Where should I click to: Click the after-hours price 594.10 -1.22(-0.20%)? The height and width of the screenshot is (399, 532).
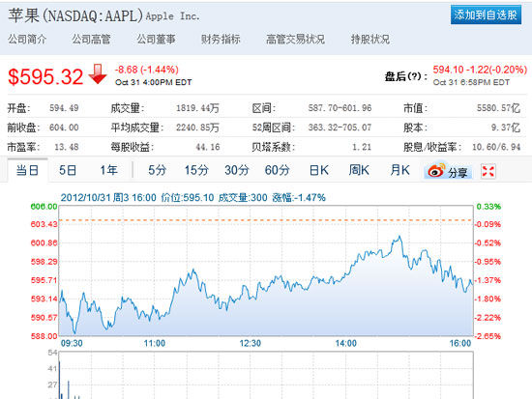pyautogui.click(x=480, y=70)
